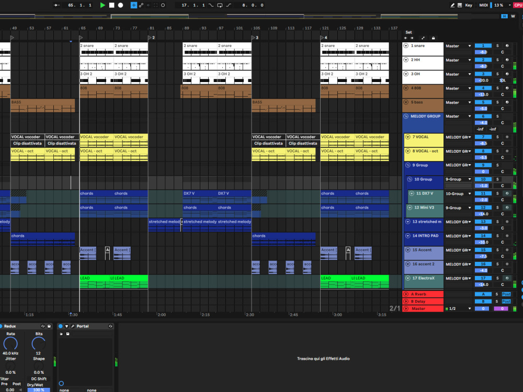Collapse the MELODY GROUP track

(x=406, y=117)
